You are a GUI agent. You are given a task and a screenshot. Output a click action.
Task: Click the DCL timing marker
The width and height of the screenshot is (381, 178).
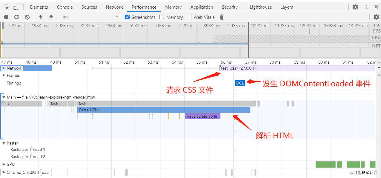pos(240,83)
